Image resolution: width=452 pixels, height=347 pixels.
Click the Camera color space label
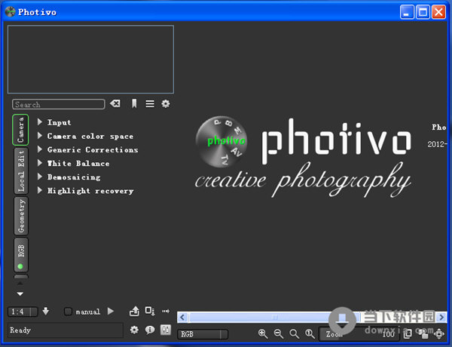(x=90, y=136)
